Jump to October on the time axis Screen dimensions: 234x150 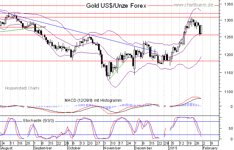[x=74, y=148]
